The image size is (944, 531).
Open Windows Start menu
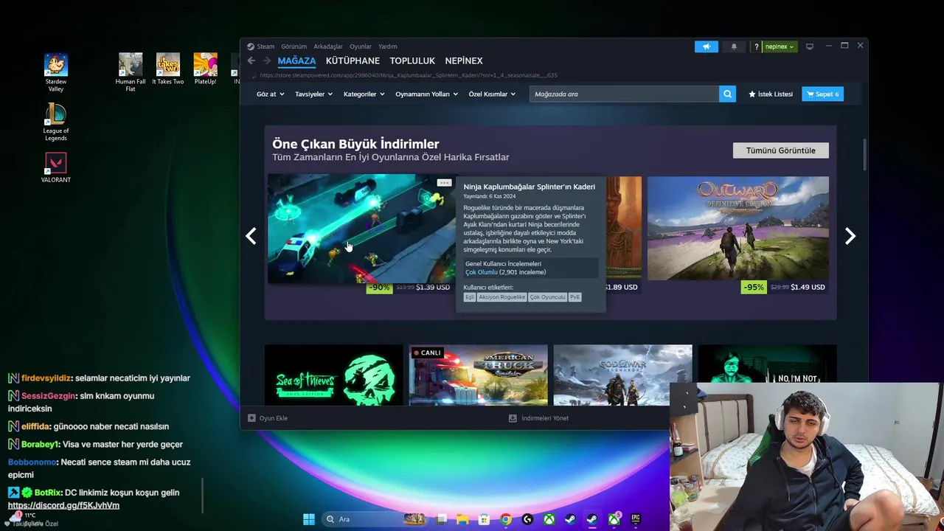309,519
